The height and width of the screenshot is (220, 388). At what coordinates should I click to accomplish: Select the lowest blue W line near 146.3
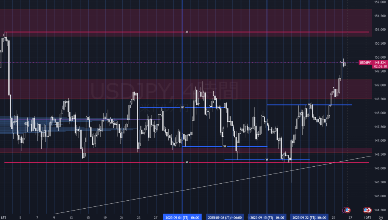coord(246,160)
